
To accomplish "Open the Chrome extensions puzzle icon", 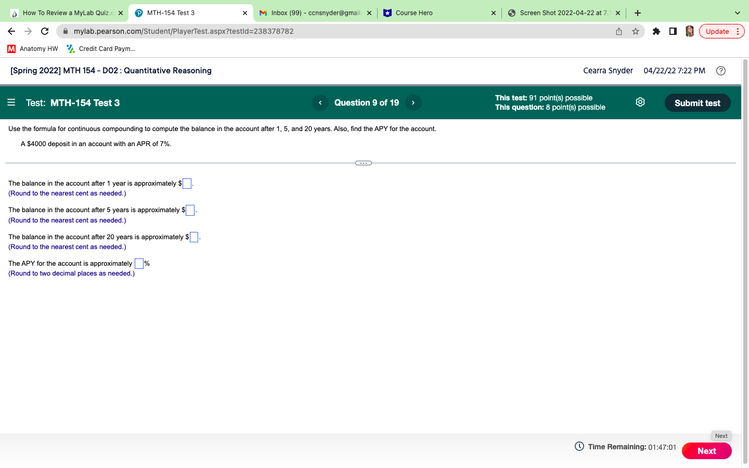I will 656,31.
